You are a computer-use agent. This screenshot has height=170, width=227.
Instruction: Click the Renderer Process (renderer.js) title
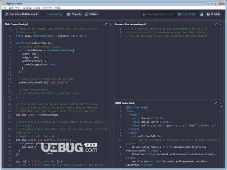click(131, 24)
